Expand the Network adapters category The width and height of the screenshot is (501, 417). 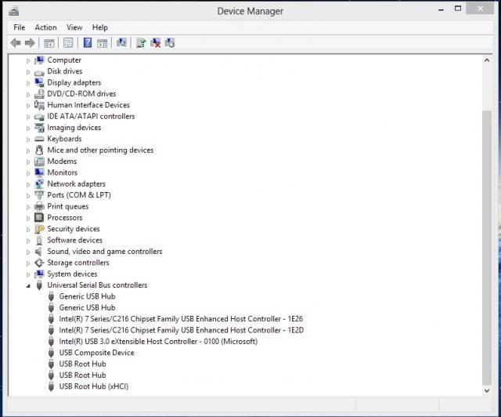coord(29,184)
